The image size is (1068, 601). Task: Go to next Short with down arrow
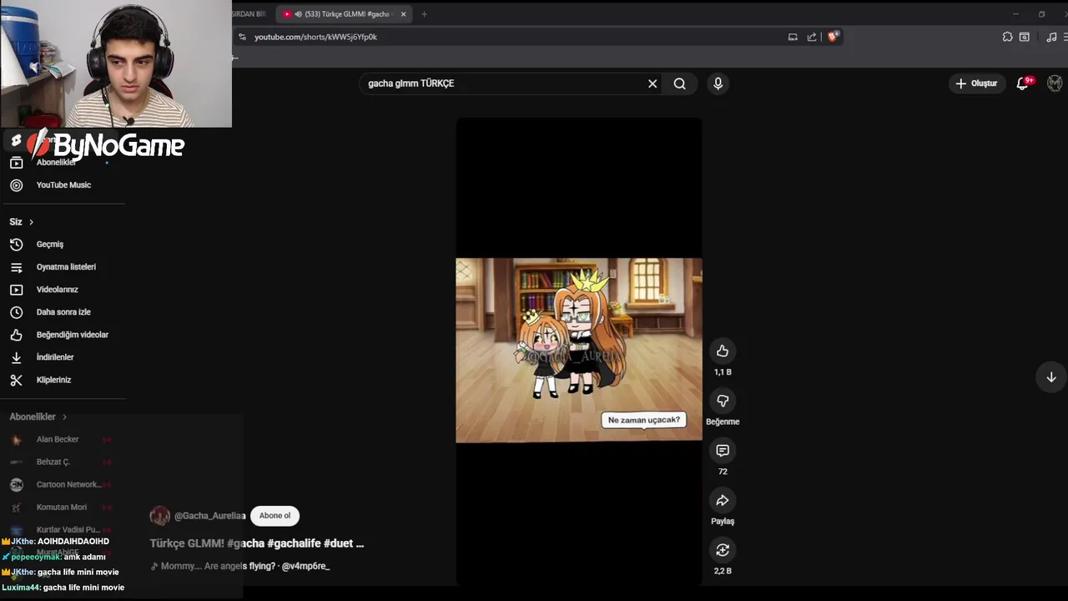tap(1051, 377)
